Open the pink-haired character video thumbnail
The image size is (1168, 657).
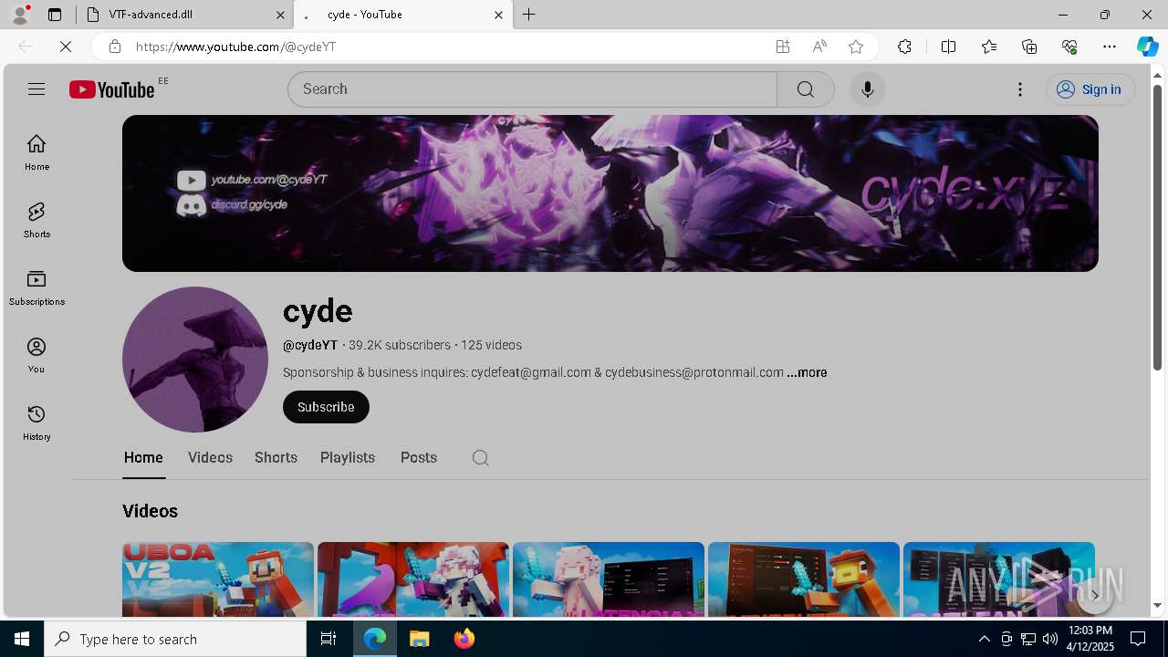[x=609, y=579]
